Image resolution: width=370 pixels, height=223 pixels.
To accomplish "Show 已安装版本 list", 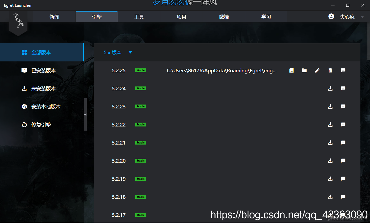I will coord(42,70).
